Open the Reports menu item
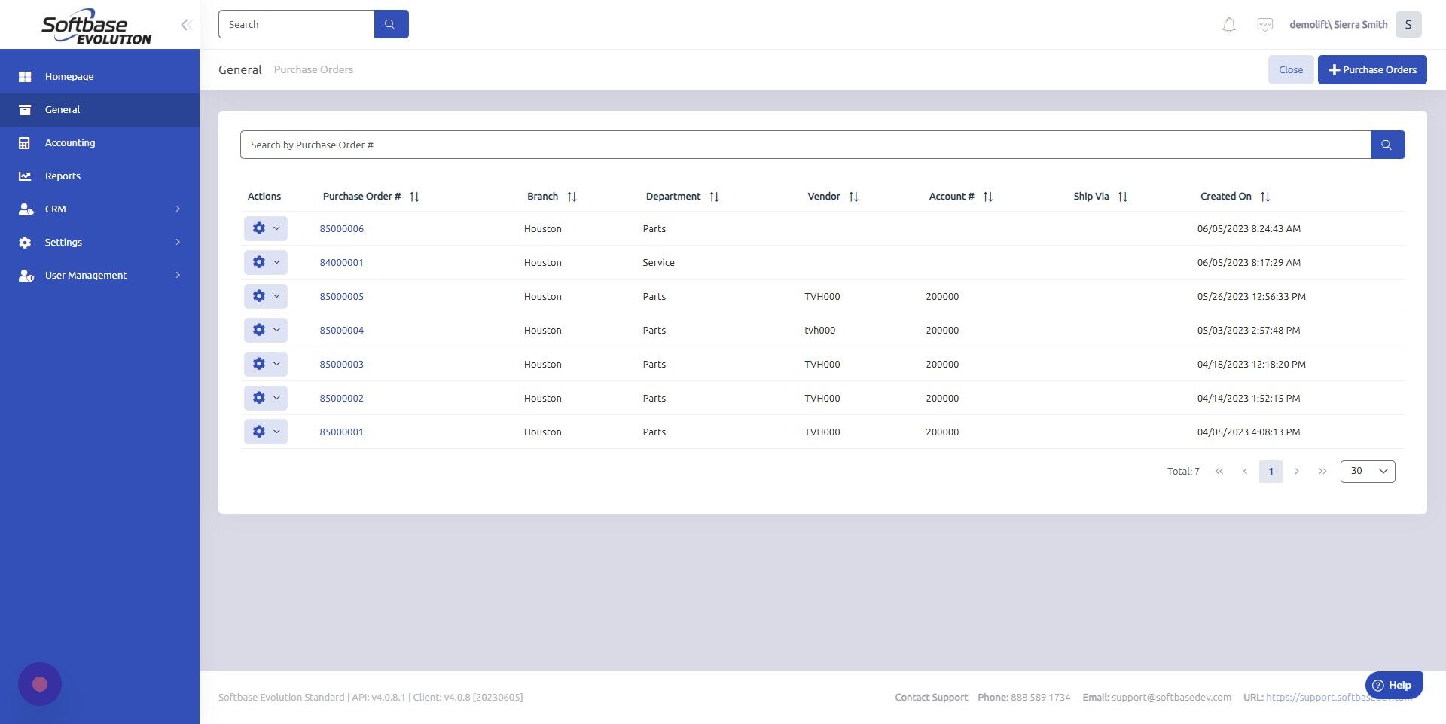 click(x=99, y=176)
